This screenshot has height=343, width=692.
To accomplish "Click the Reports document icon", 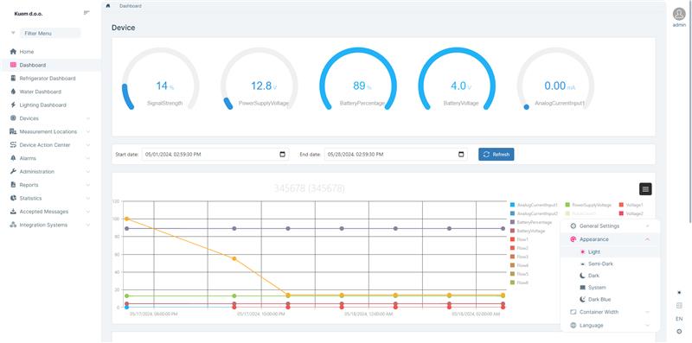I will pyautogui.click(x=13, y=185).
